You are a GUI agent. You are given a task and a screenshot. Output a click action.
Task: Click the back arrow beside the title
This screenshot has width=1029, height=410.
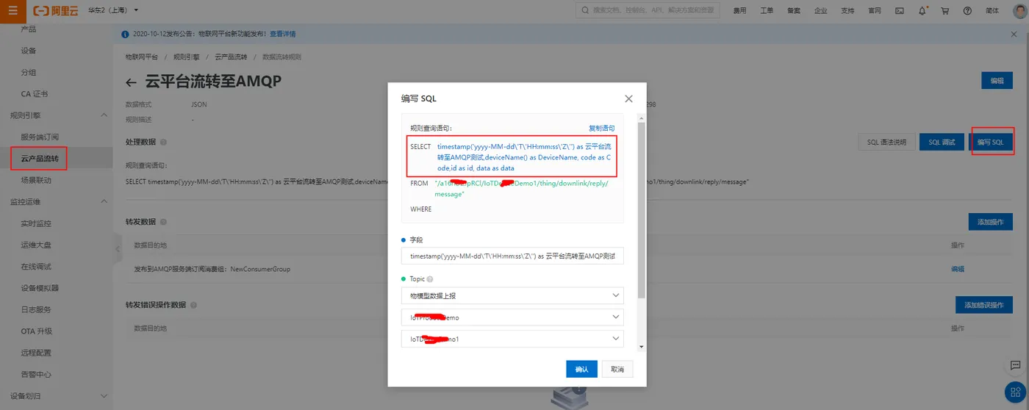132,82
